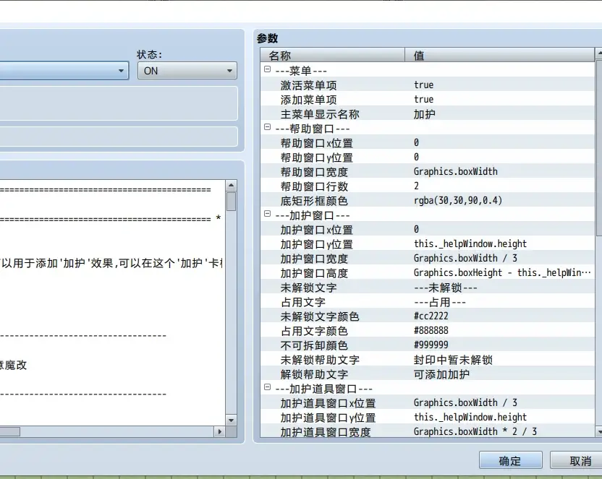The width and height of the screenshot is (602, 479).
Task: Select the 未解锁文字 parameter
Action: [x=428, y=288]
